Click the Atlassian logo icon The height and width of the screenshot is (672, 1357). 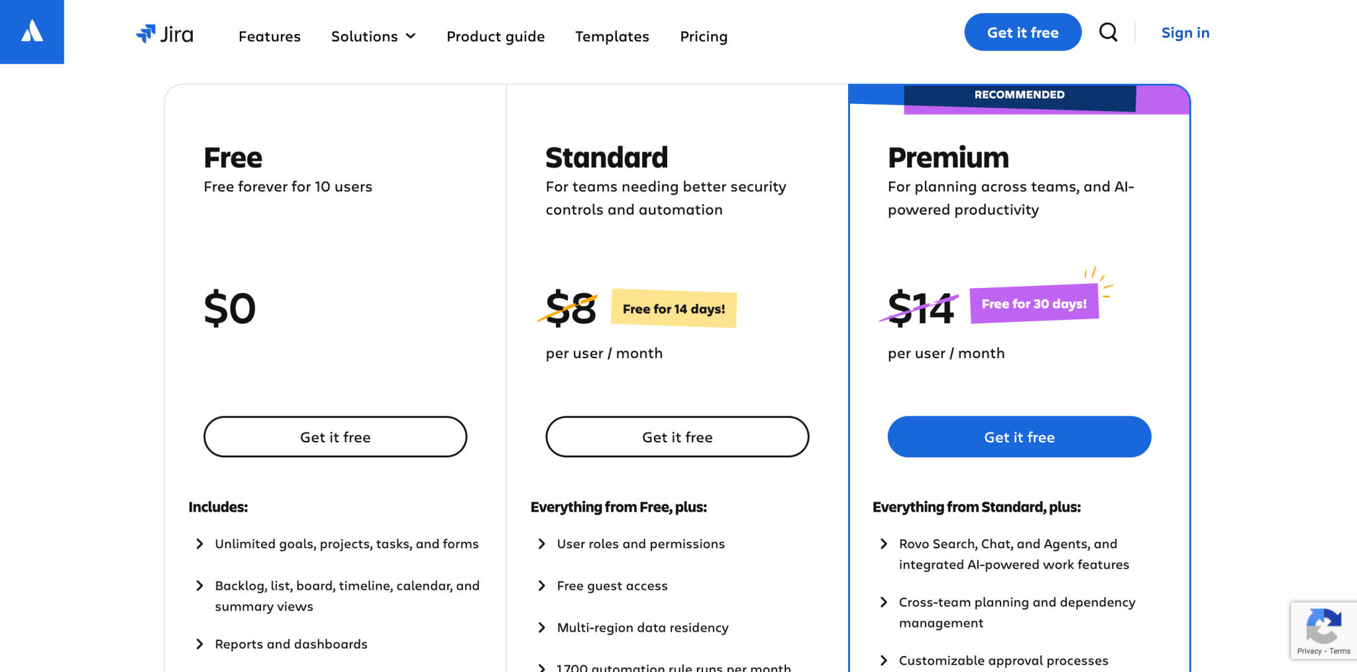(32, 31)
